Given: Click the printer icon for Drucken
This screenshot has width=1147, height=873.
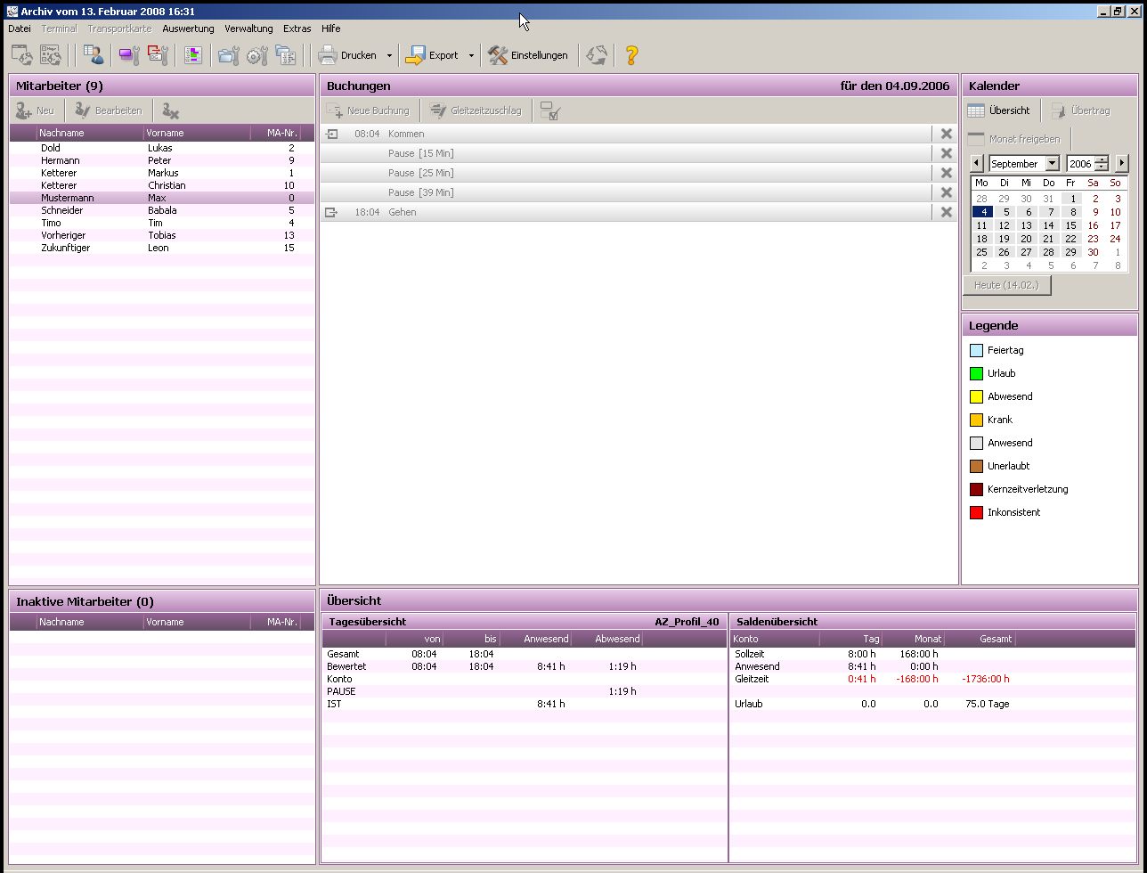Looking at the screenshot, I should pos(328,55).
